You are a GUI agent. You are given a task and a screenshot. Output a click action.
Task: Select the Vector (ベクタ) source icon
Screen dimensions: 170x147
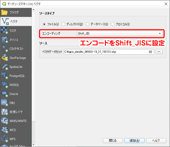pyautogui.click(x=6, y=21)
